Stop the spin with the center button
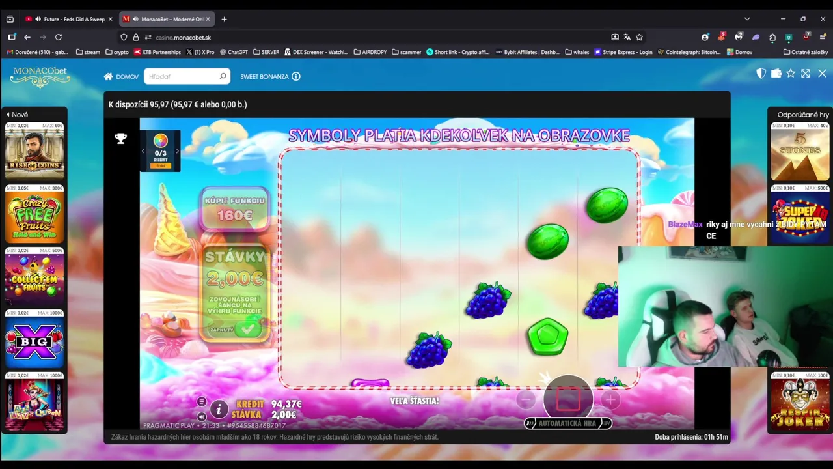 tap(568, 399)
